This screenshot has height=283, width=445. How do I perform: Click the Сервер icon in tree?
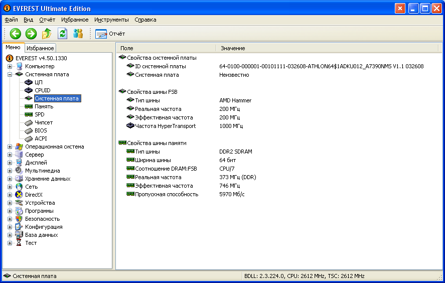tap(19, 155)
